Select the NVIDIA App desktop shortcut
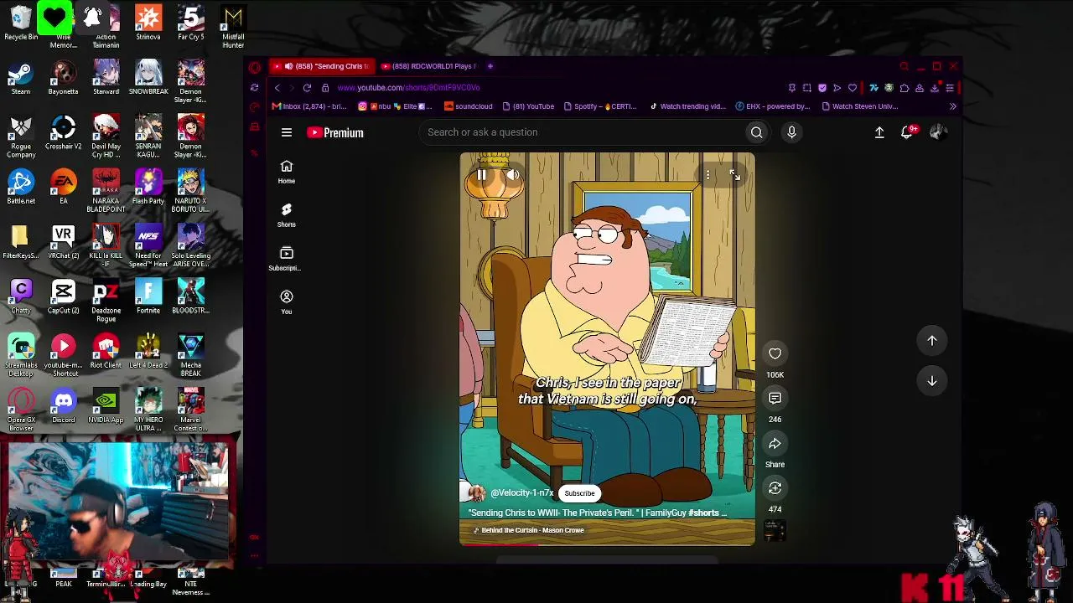 point(106,406)
